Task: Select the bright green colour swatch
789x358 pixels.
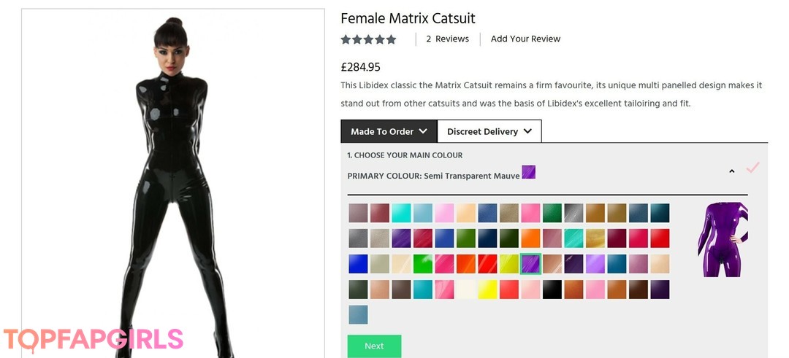Action: pos(422,264)
